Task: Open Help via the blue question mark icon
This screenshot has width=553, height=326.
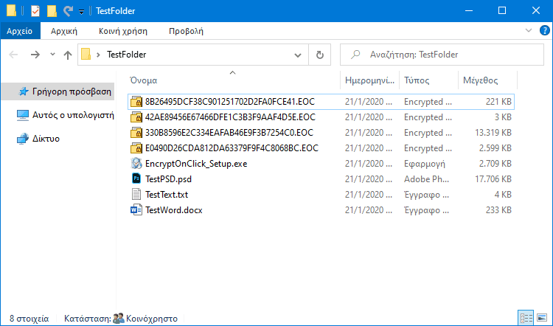Action: point(545,30)
